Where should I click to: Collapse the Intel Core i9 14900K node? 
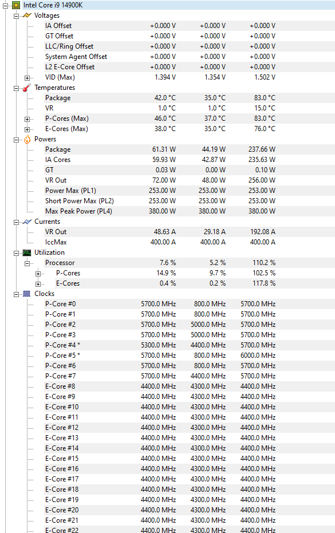tap(6, 6)
